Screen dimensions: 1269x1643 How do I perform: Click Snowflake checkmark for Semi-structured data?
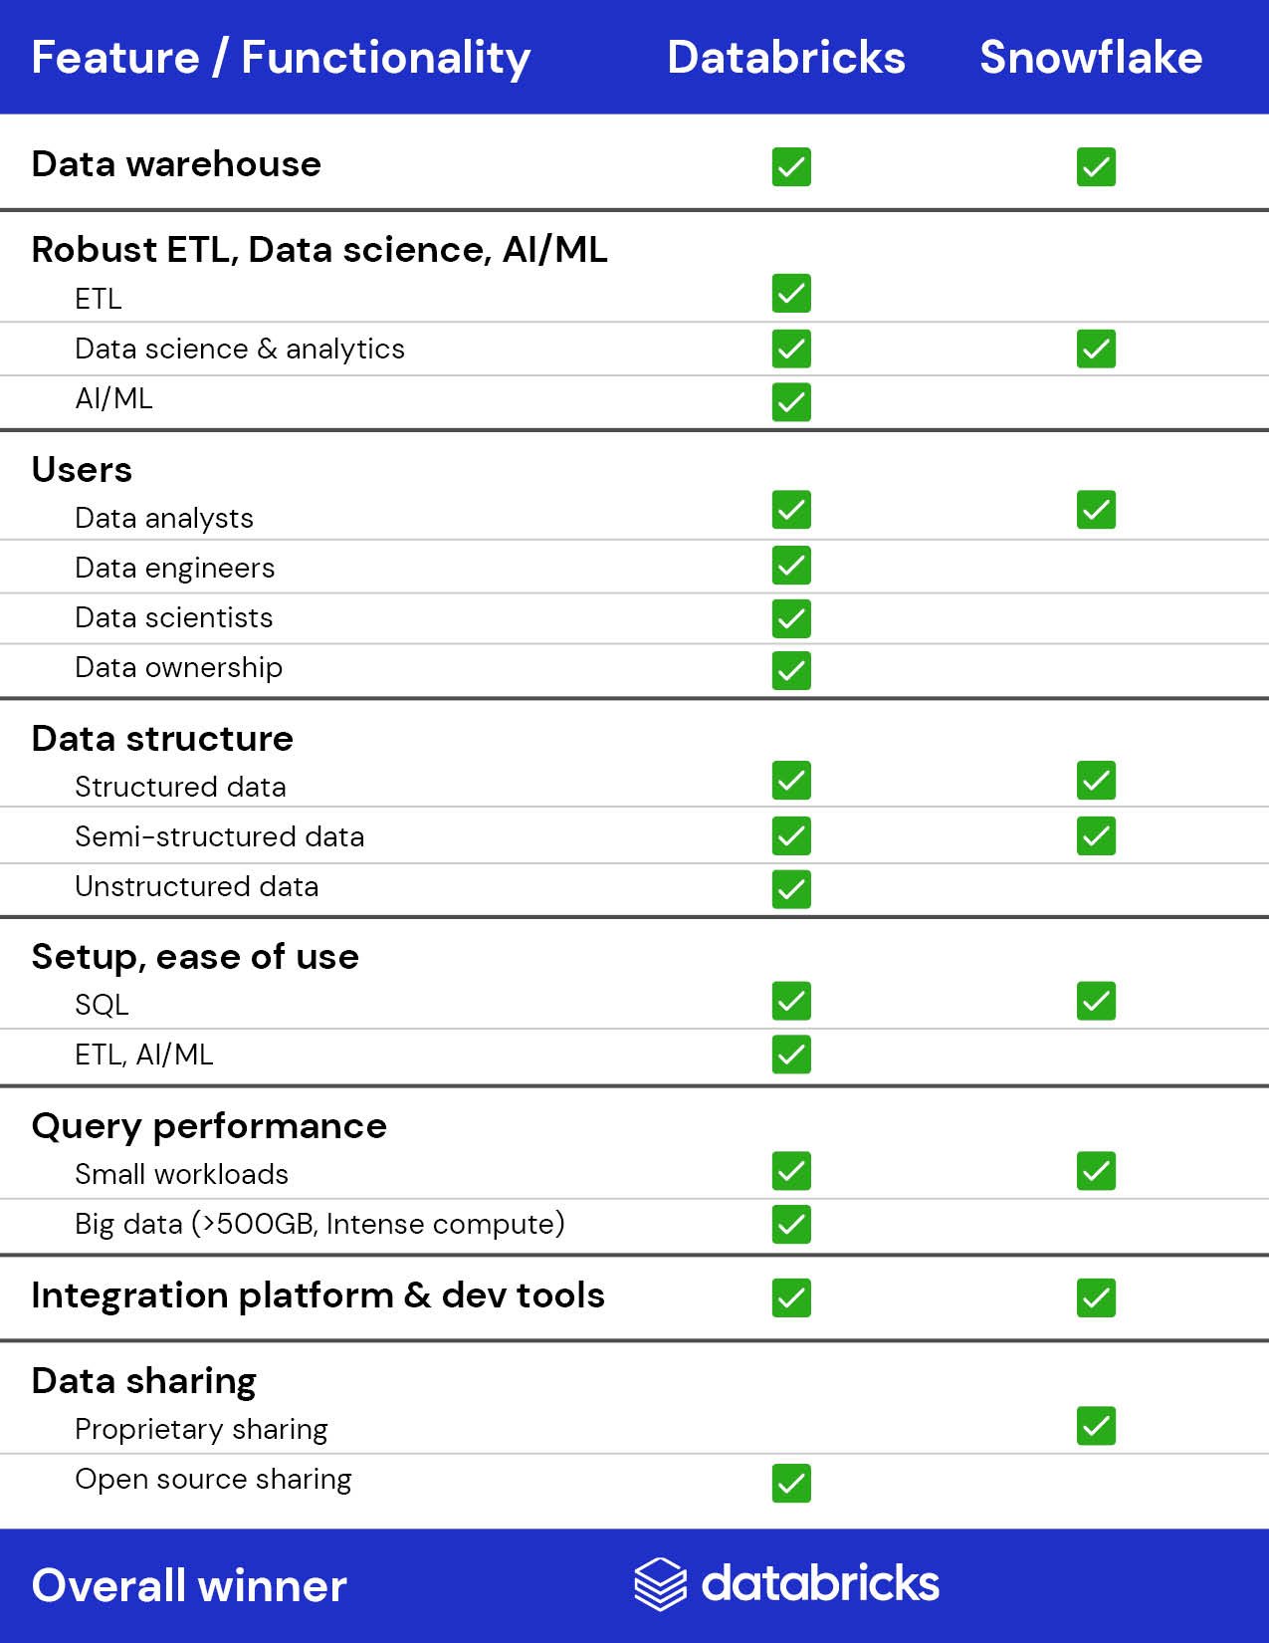pos(1096,835)
